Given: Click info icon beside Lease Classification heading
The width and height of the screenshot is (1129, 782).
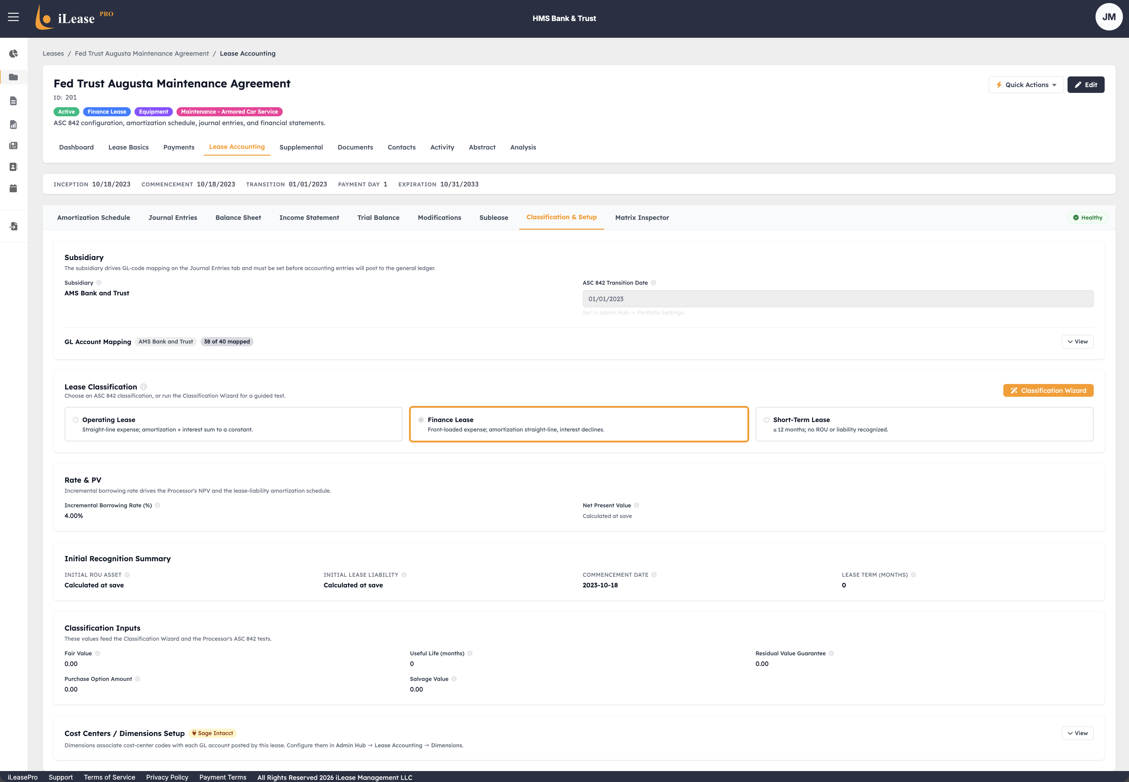Looking at the screenshot, I should click(143, 387).
